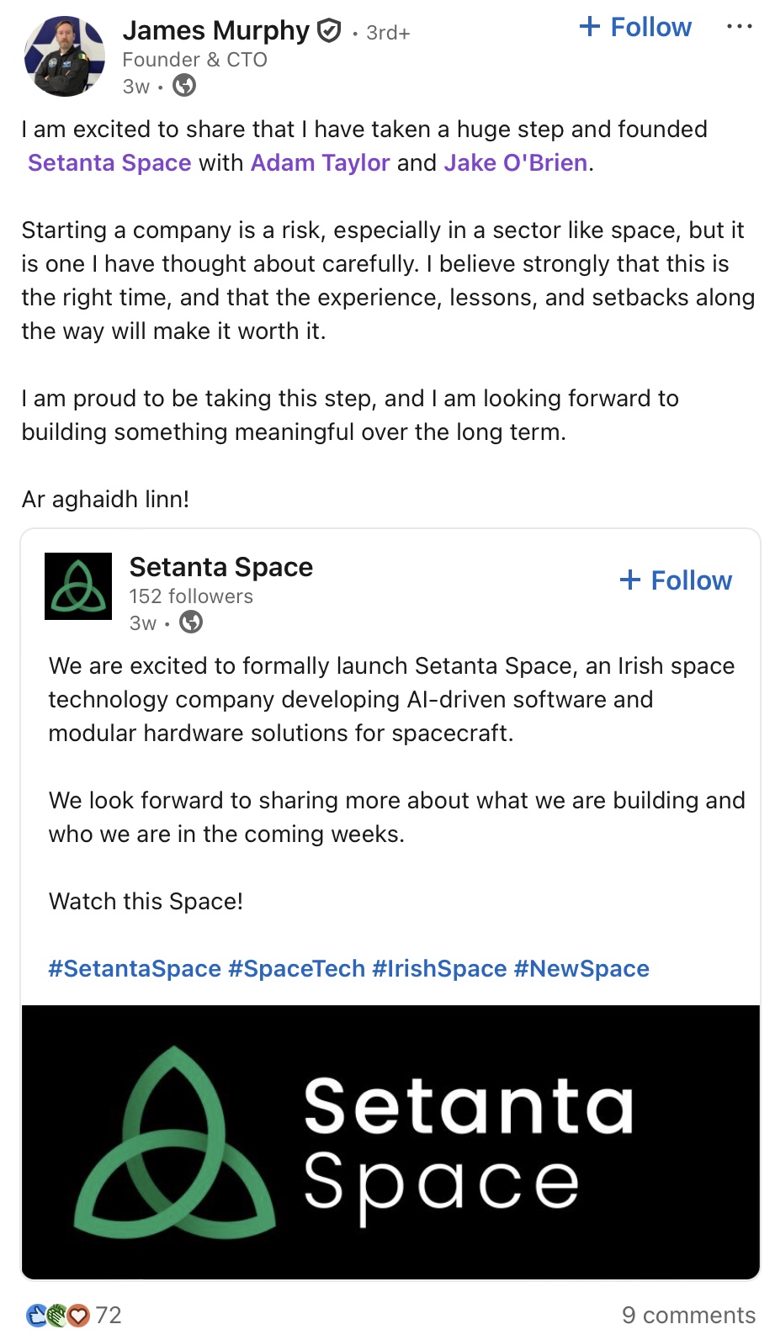
Task: Open the three-dot post options menu
Action: [x=739, y=27]
